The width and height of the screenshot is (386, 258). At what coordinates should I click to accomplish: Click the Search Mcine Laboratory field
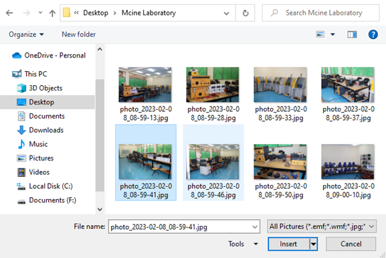pyautogui.click(x=320, y=13)
